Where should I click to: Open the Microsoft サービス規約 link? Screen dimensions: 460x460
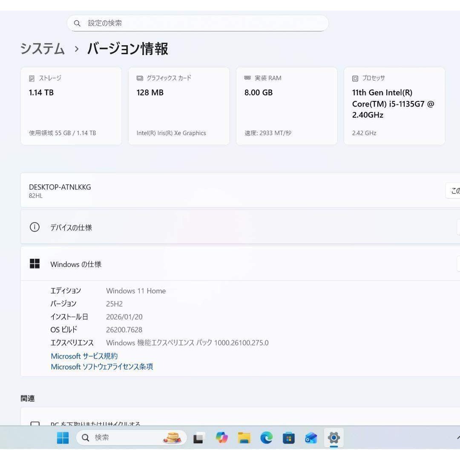(84, 356)
